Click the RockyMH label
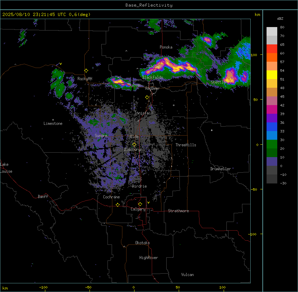 [85, 79]
